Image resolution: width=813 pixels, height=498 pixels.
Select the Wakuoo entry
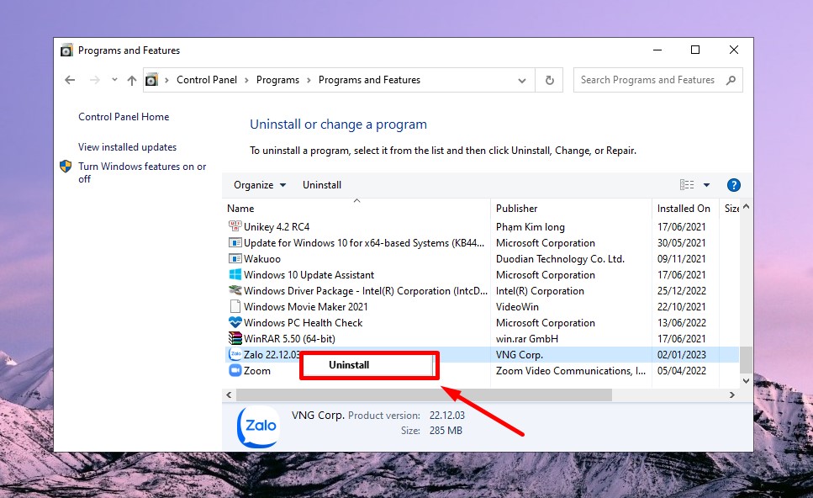261,259
